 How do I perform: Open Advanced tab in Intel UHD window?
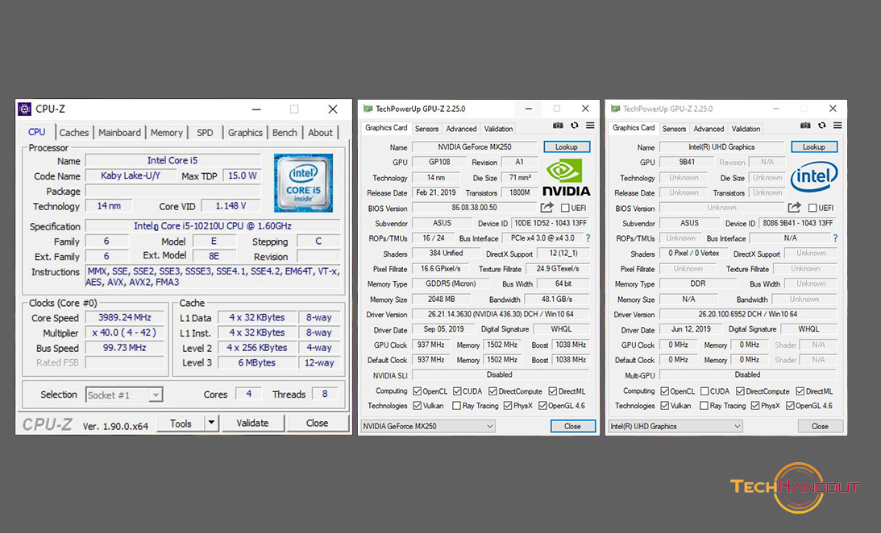[x=709, y=129]
